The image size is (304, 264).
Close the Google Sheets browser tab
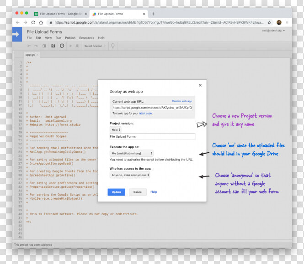pyautogui.click(x=85, y=14)
